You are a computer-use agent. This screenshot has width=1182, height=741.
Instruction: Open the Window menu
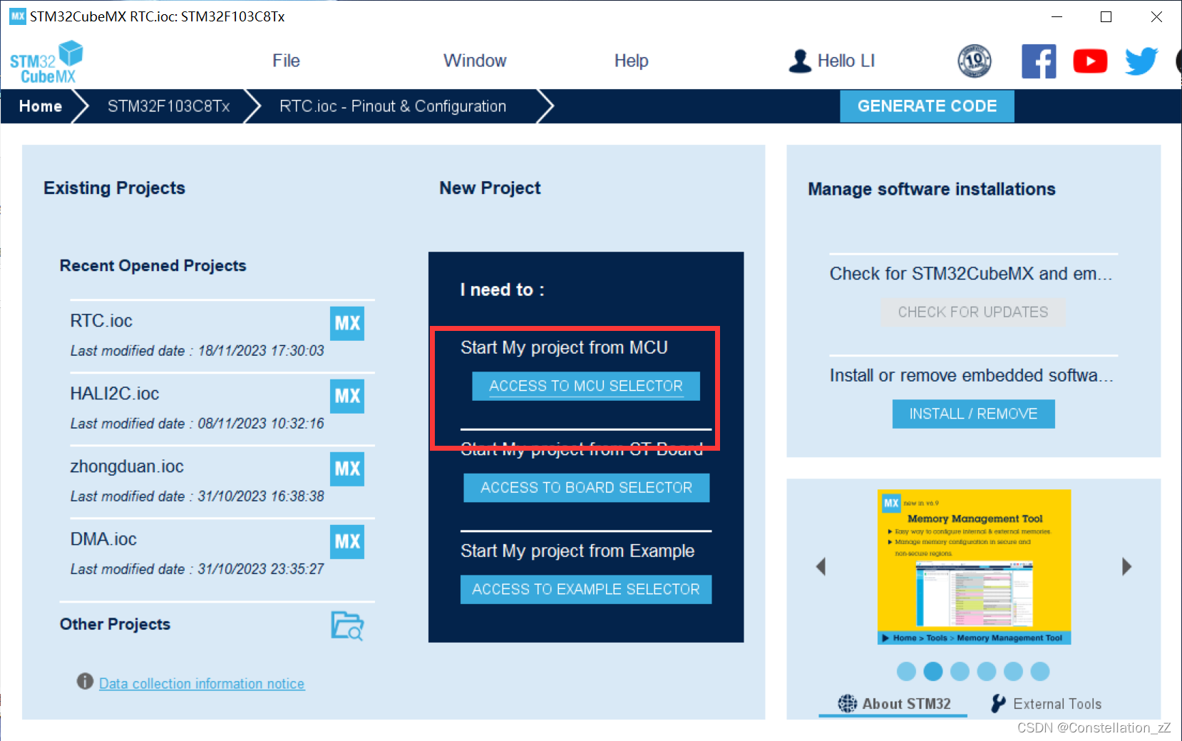tap(475, 61)
